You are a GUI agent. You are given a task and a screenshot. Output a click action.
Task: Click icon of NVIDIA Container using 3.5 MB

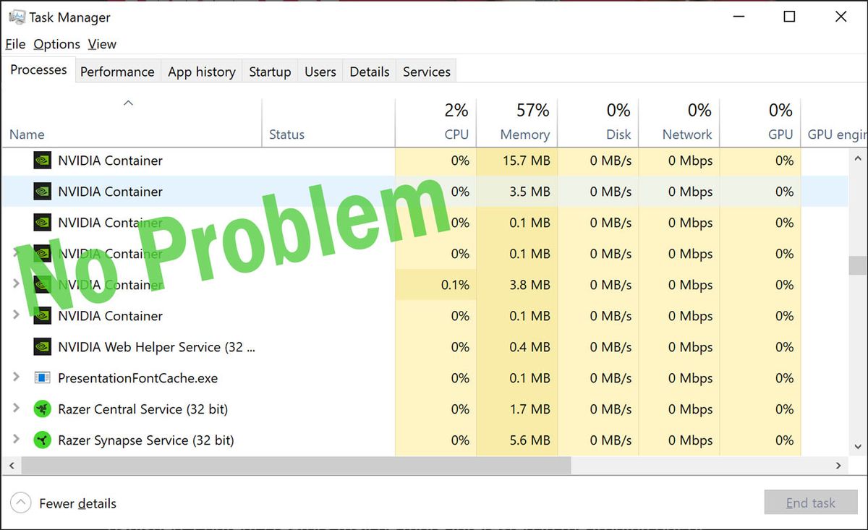pyautogui.click(x=43, y=192)
